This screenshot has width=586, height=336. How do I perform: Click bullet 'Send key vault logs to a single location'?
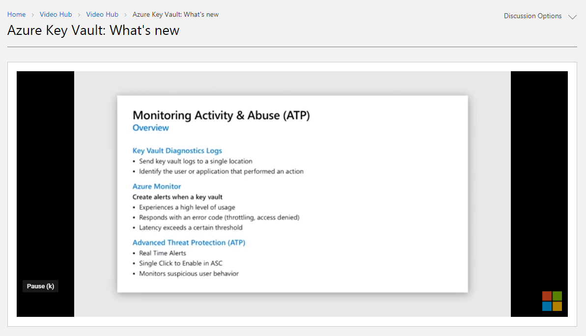(196, 161)
